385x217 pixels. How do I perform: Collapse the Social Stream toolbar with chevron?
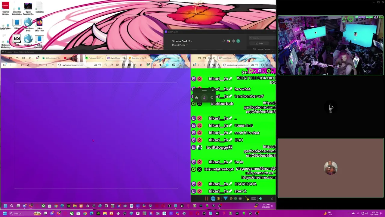(272, 199)
